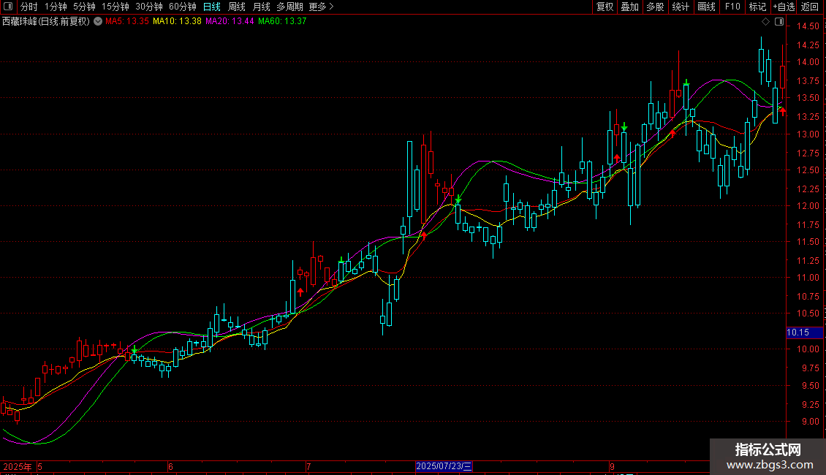Select the 5分钟 period
Screen dimensions: 826x475
(x=84, y=7)
